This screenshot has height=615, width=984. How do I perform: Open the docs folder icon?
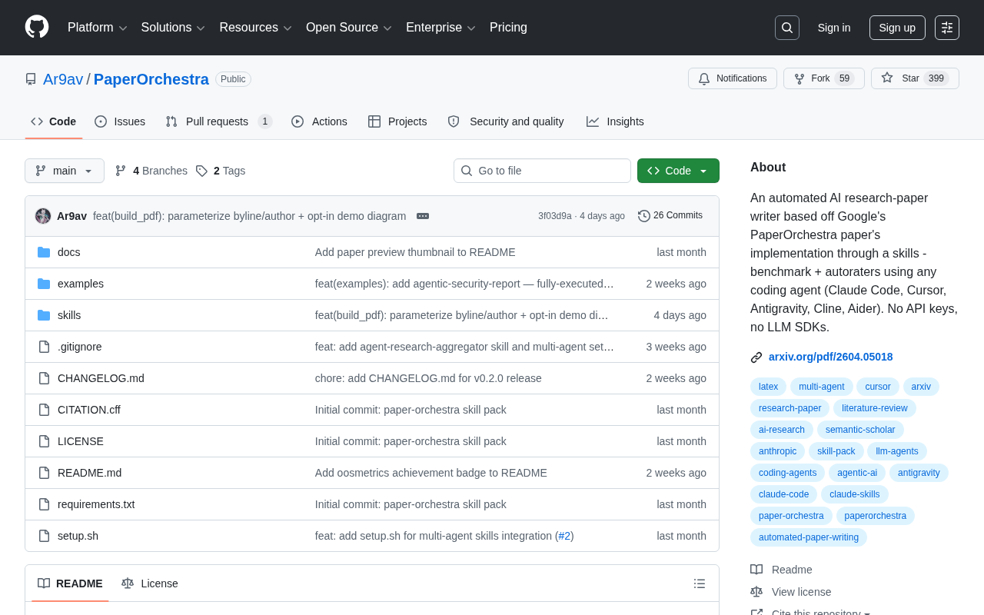point(44,252)
